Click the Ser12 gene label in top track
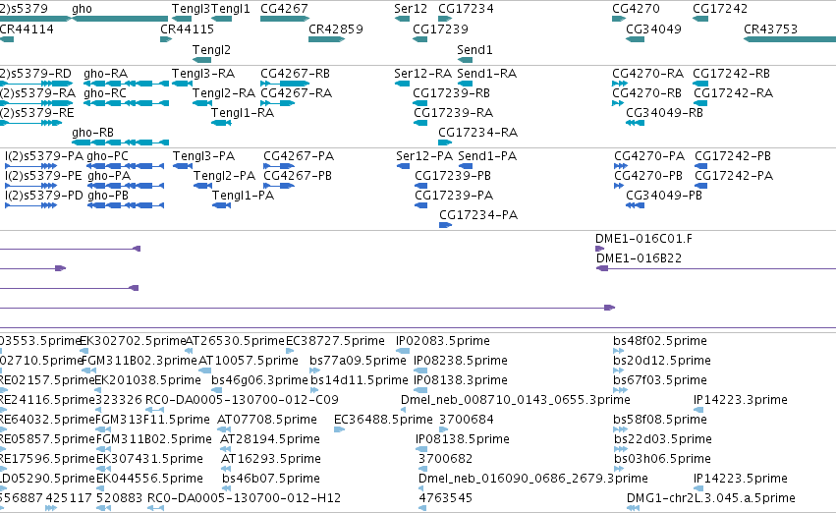Viewport: 836px width, 513px height. (411, 9)
